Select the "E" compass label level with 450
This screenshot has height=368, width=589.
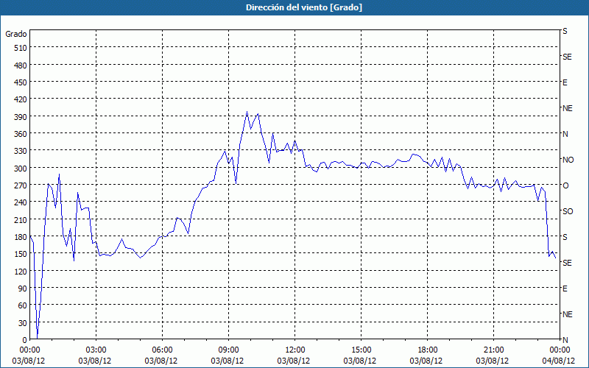pos(565,82)
